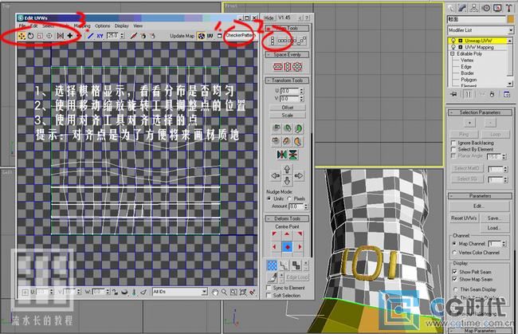Click the diagonal linear align icon
The width and height of the screenshot is (518, 334).
tap(302, 41)
